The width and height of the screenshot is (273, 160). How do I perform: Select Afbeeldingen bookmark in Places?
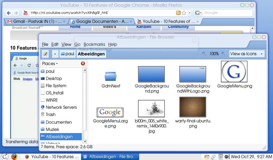pyautogui.click(x=61, y=137)
